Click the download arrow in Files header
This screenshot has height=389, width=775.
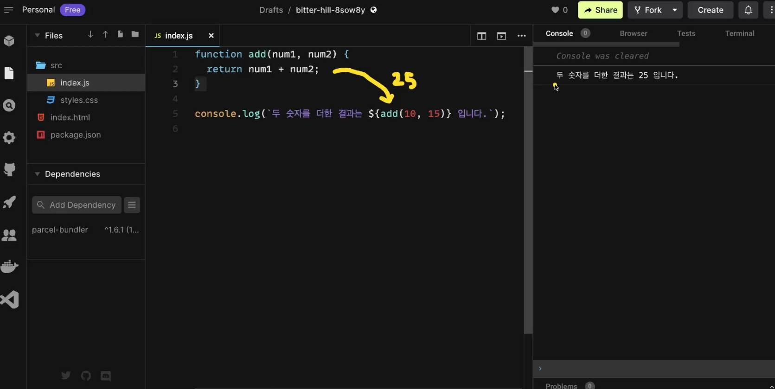[90, 35]
